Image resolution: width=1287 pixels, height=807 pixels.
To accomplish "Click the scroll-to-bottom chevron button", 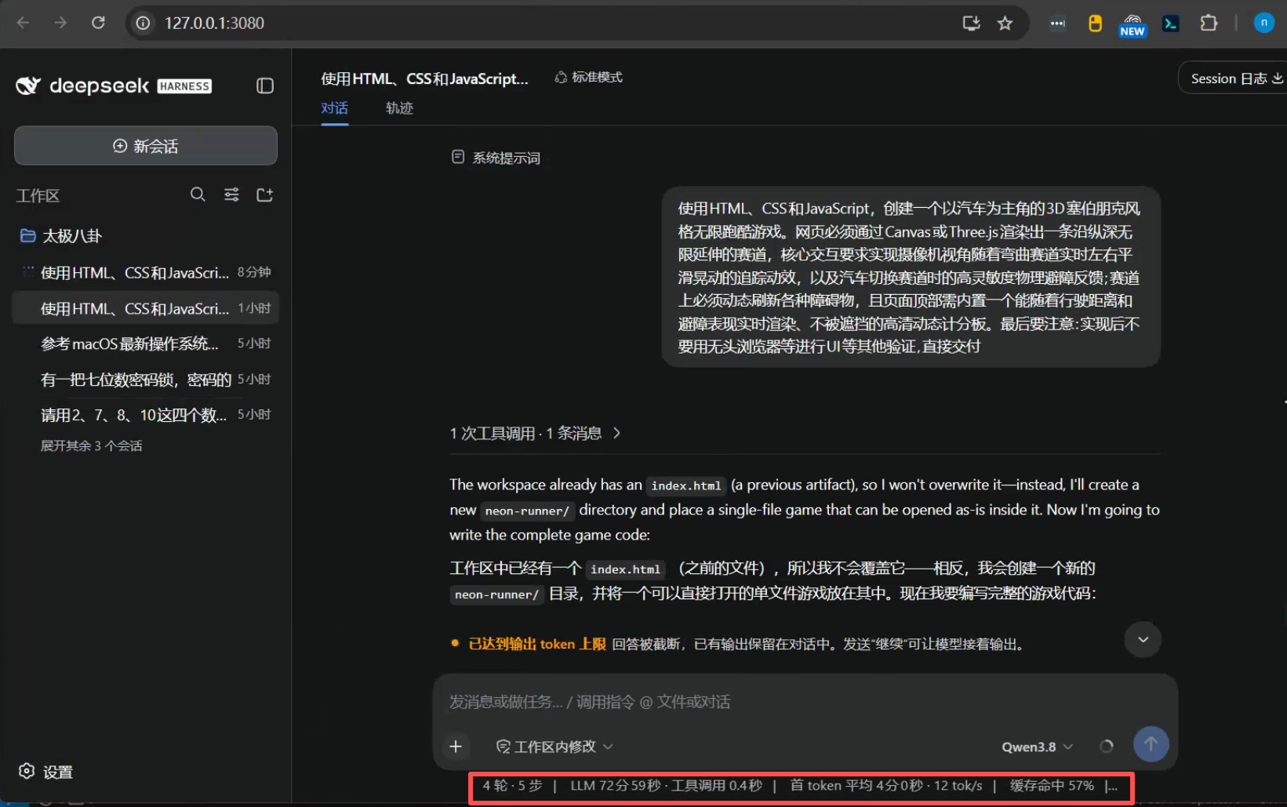I will click(x=1143, y=639).
